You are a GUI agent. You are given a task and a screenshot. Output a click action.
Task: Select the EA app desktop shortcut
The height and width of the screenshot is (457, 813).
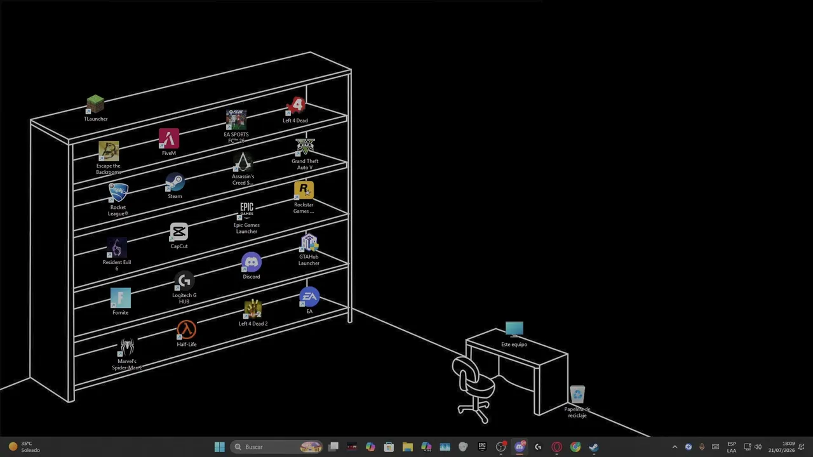click(x=309, y=301)
